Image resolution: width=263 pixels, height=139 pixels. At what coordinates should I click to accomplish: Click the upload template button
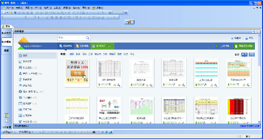[x=222, y=46]
